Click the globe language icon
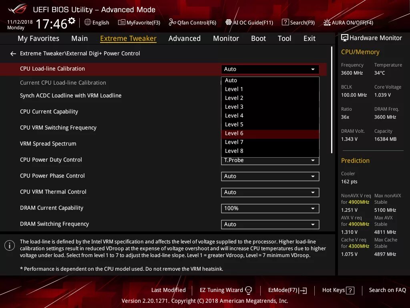This screenshot has height=308, width=410. 88,22
